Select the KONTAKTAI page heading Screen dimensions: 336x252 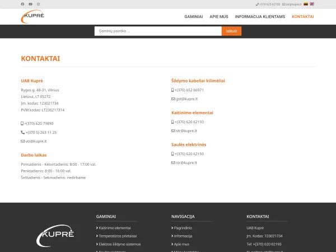tap(40, 58)
